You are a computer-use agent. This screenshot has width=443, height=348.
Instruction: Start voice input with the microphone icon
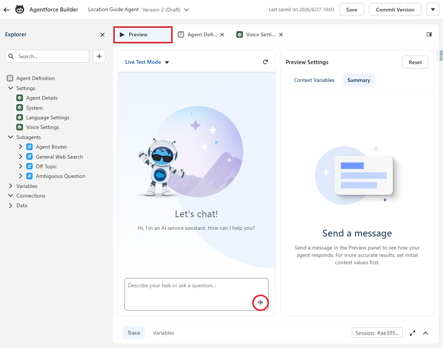pos(260,302)
